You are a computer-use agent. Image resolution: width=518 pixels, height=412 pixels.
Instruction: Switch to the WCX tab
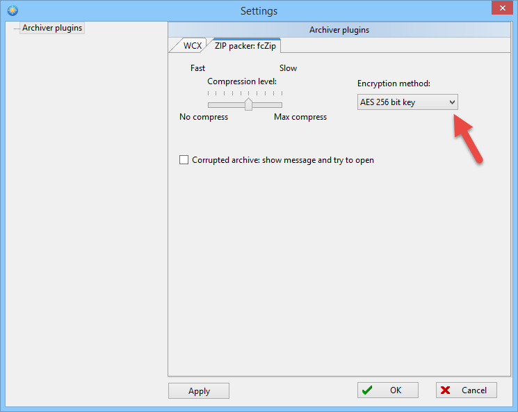(x=192, y=46)
